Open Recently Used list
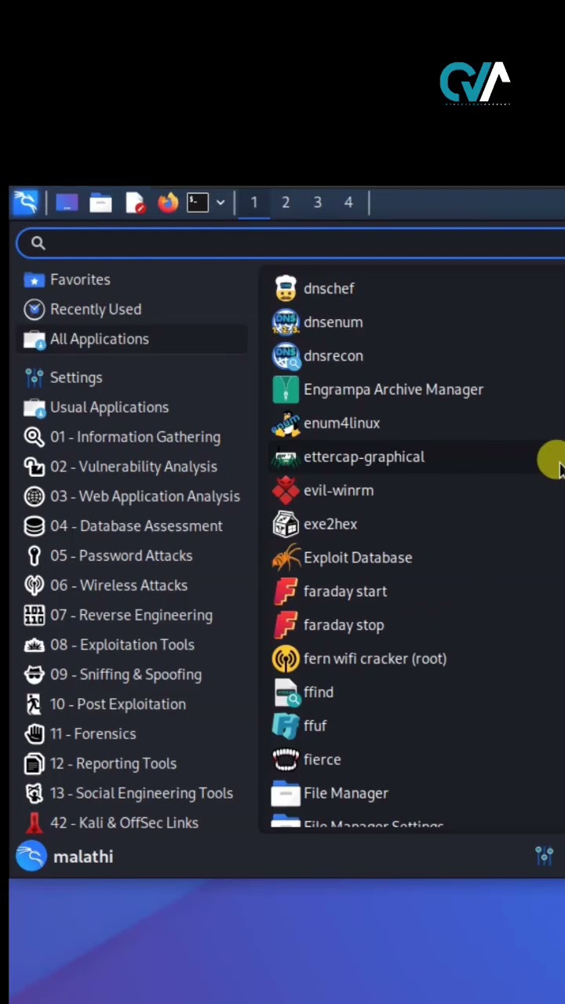The image size is (565, 1004). coord(95,309)
